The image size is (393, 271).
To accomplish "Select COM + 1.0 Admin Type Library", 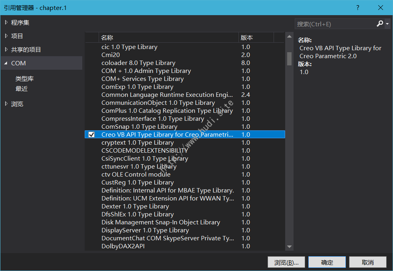I will tap(185, 71).
